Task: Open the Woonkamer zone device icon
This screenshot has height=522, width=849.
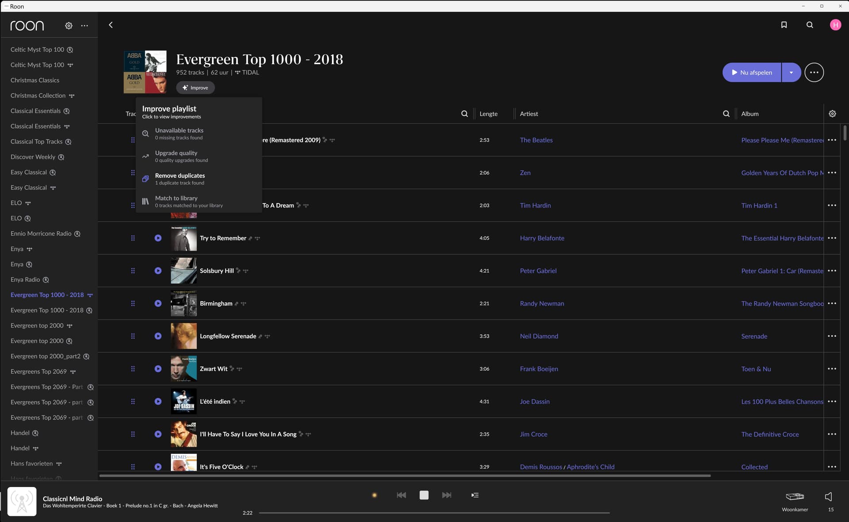Action: tap(795, 496)
